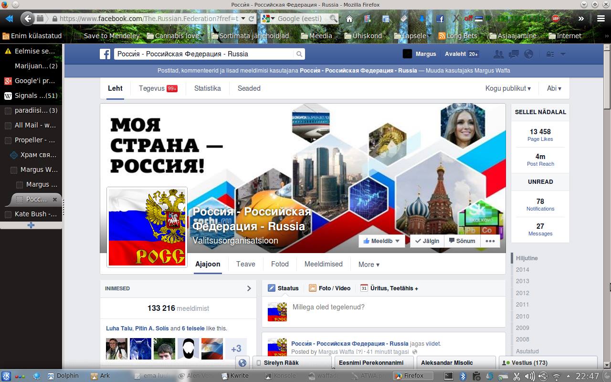Toggle the Jälgin following button
The width and height of the screenshot is (611, 382).
pos(427,241)
